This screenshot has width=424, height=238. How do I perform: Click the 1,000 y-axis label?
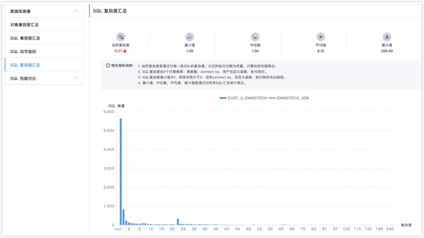(x=109, y=206)
